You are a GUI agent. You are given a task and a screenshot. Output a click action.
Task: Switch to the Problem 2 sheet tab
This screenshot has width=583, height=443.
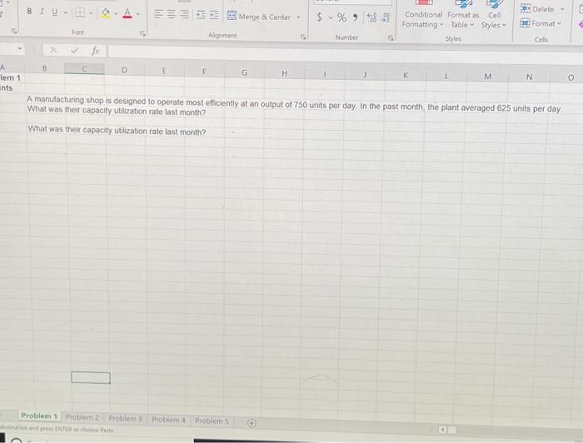(x=82, y=417)
